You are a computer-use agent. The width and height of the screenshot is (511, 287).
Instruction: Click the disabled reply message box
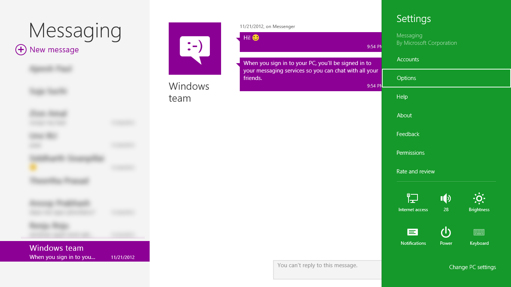pyautogui.click(x=328, y=270)
